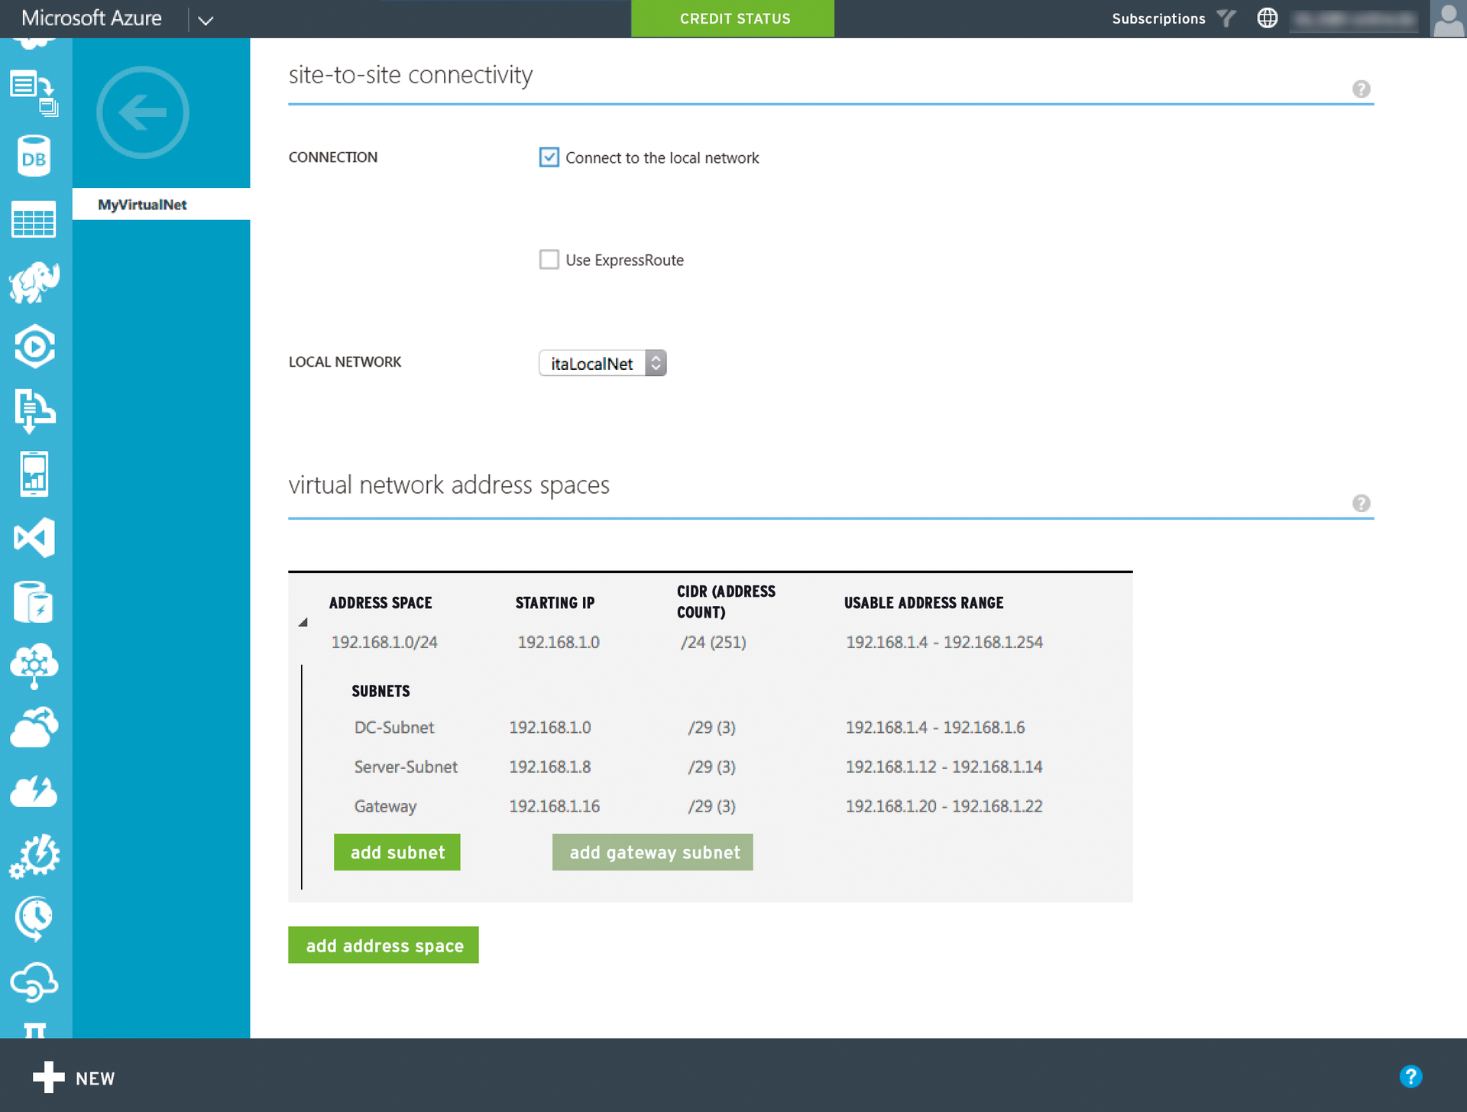1467x1112 pixels.
Task: Open the itaLocalNet local network dropdown
Action: pyautogui.click(x=602, y=363)
